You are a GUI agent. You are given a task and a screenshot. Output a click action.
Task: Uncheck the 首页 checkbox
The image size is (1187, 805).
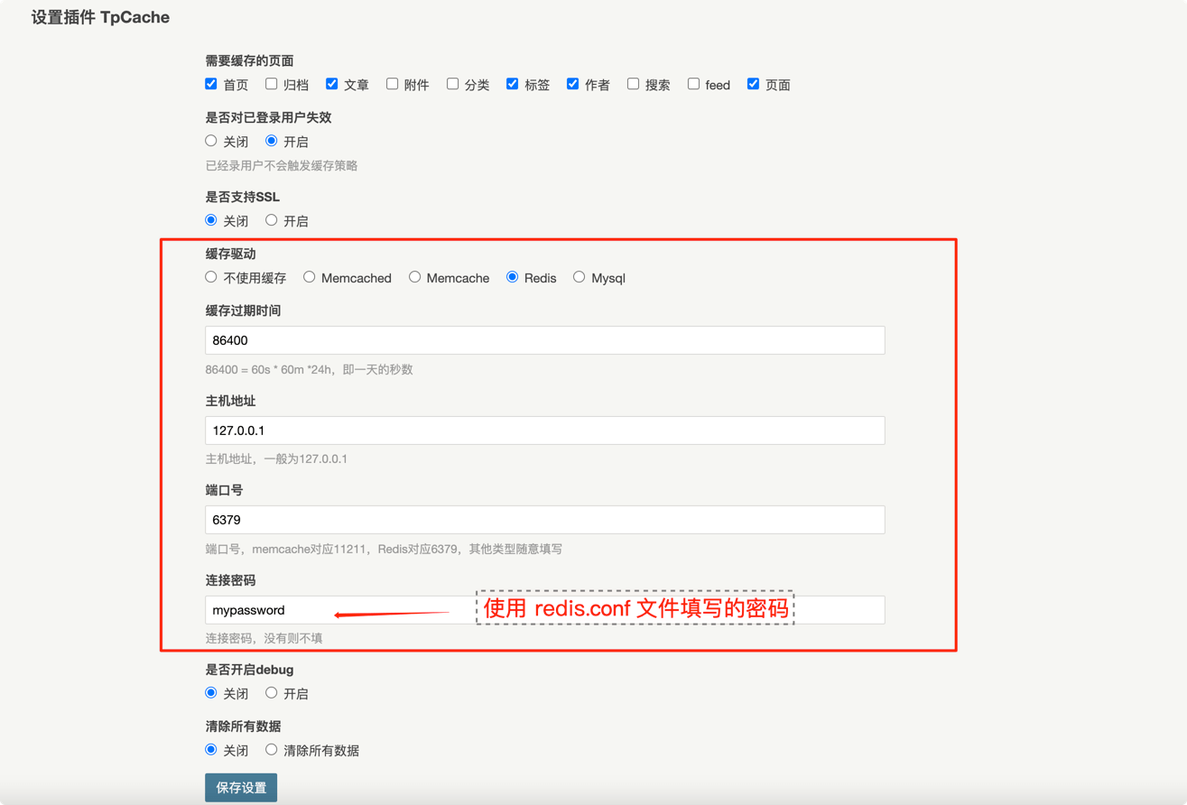click(x=211, y=84)
